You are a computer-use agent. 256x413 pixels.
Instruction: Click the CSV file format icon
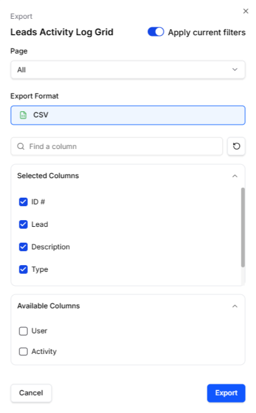(x=23, y=115)
